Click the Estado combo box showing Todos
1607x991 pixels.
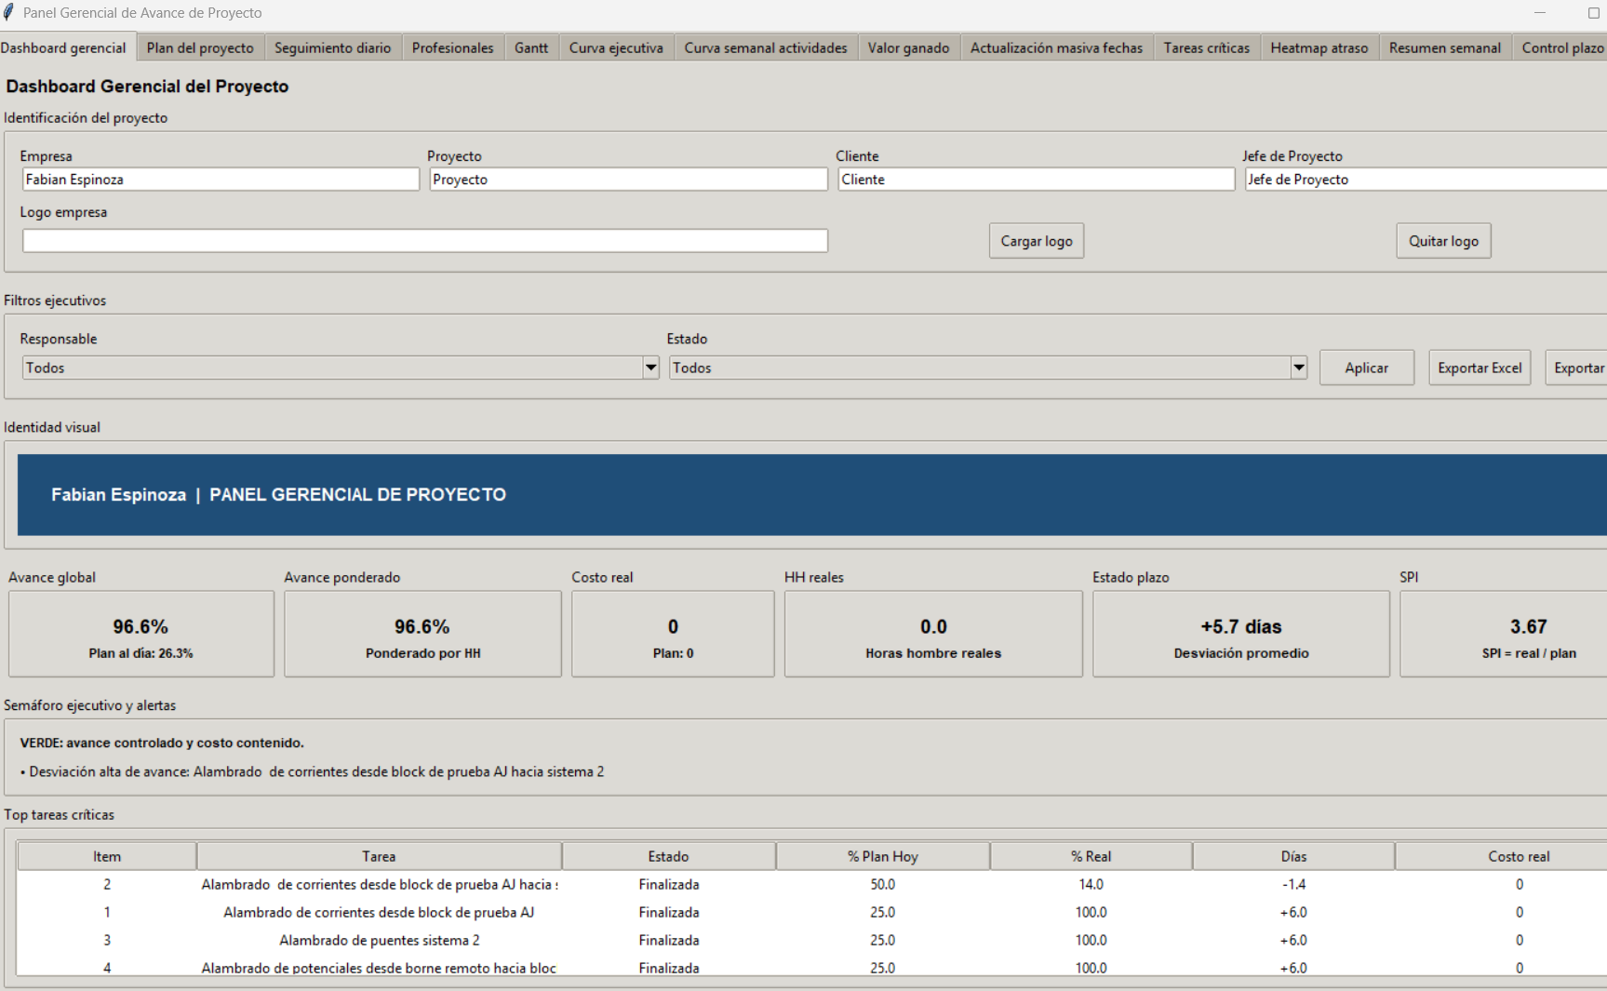tap(988, 368)
